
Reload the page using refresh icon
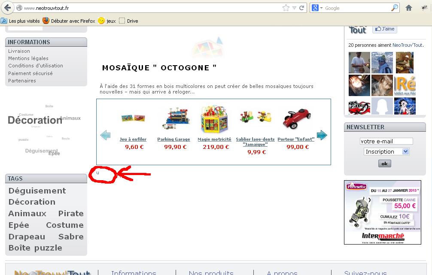(302, 8)
